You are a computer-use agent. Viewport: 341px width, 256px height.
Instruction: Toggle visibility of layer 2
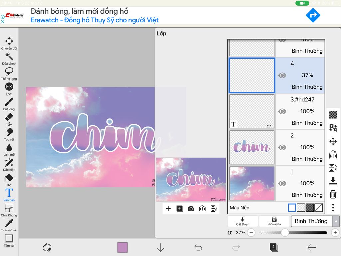tap(282, 147)
